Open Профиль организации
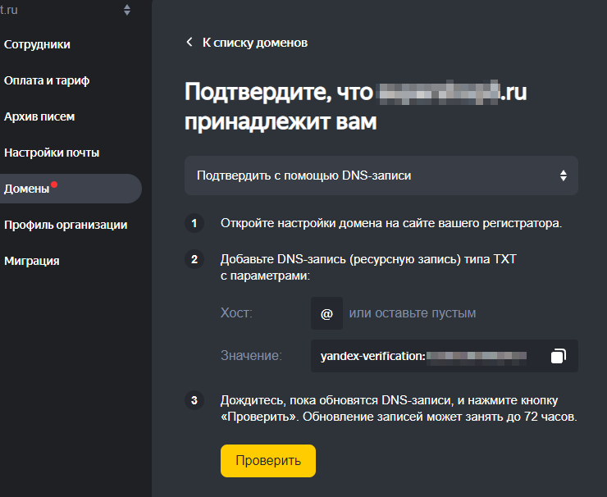This screenshot has height=497, width=607. tap(66, 225)
